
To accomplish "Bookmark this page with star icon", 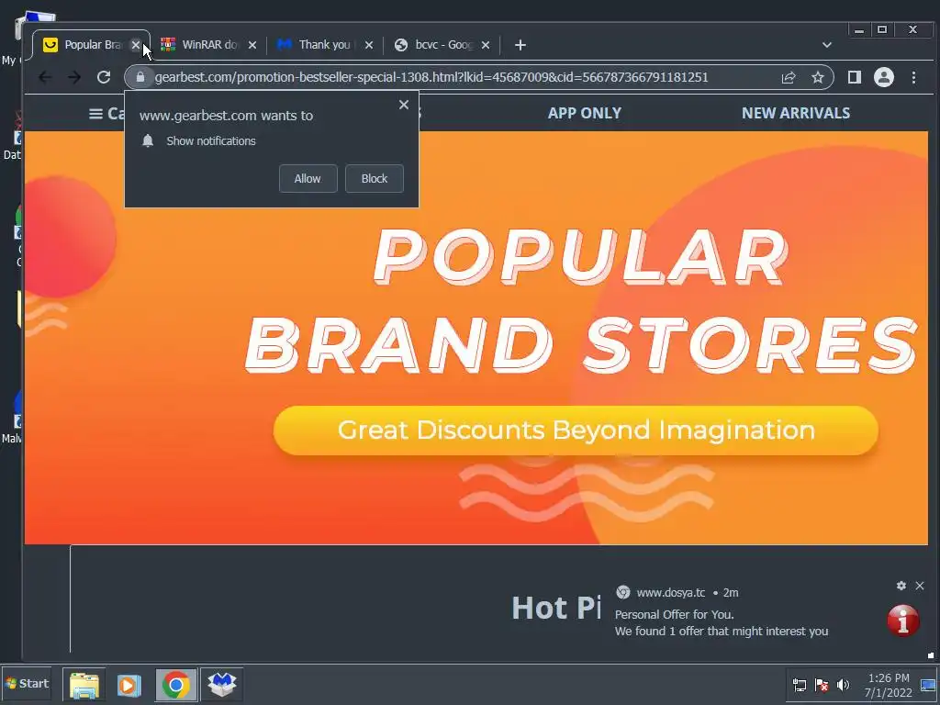I will pos(818,77).
